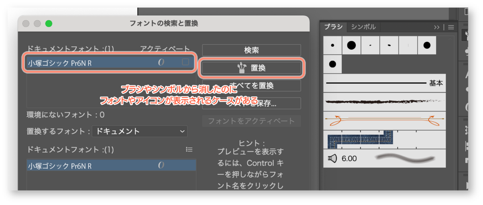Select the faint thin-line calligraphic brush thumbnail
This screenshot has width=483, height=205.
(408, 45)
